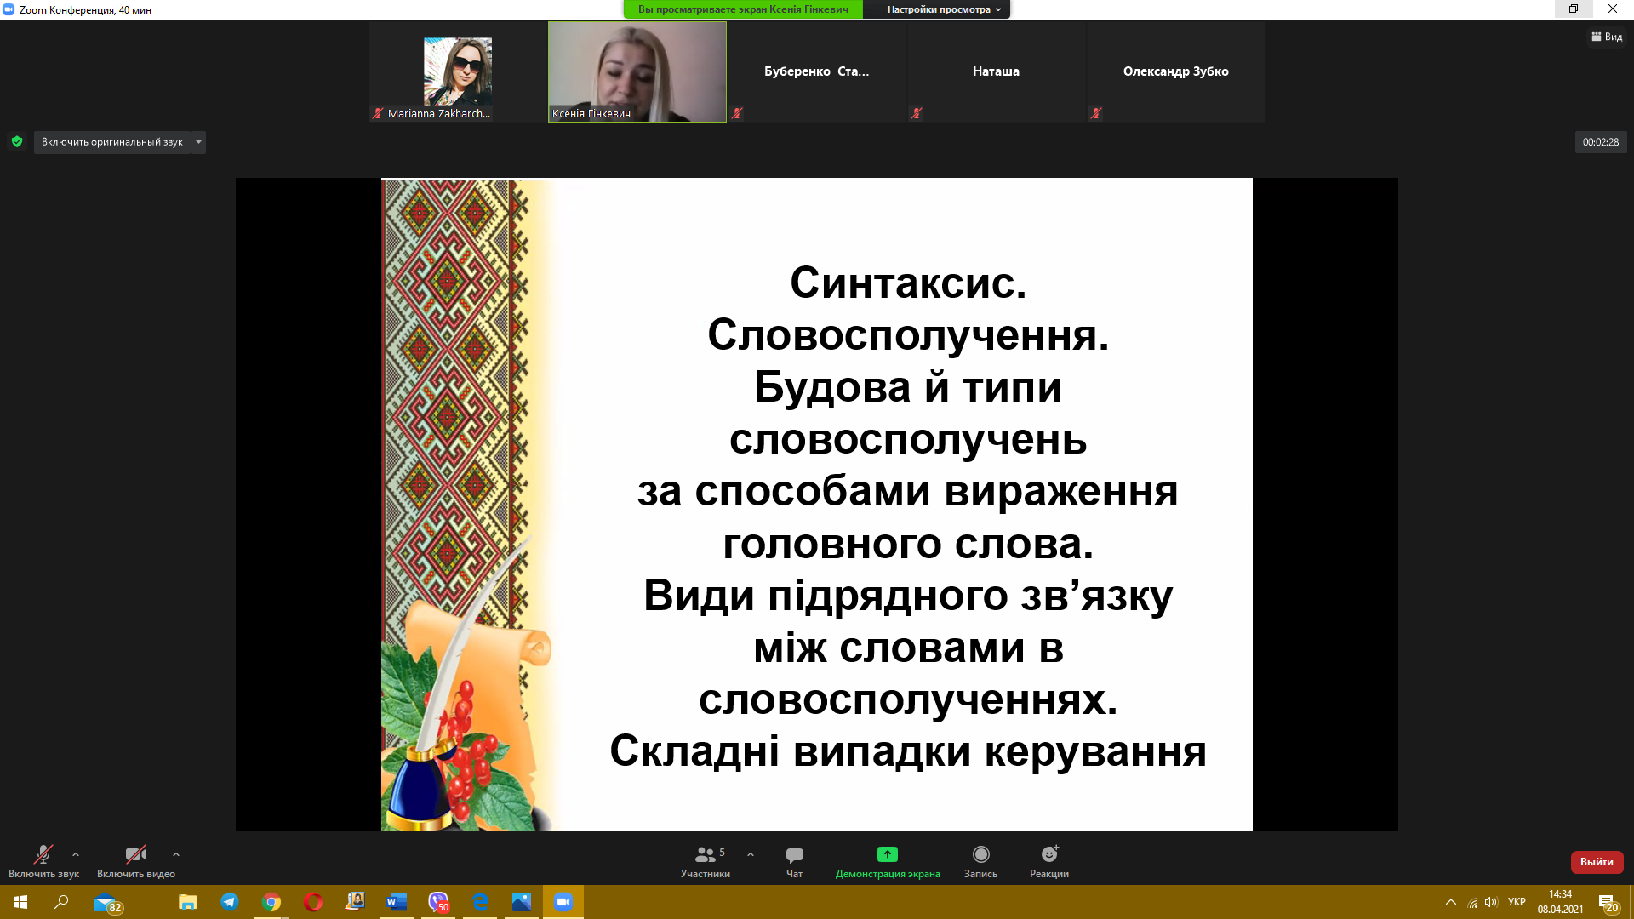This screenshot has height=919, width=1634.
Task: Click the screen share notification banner
Action: tap(743, 9)
